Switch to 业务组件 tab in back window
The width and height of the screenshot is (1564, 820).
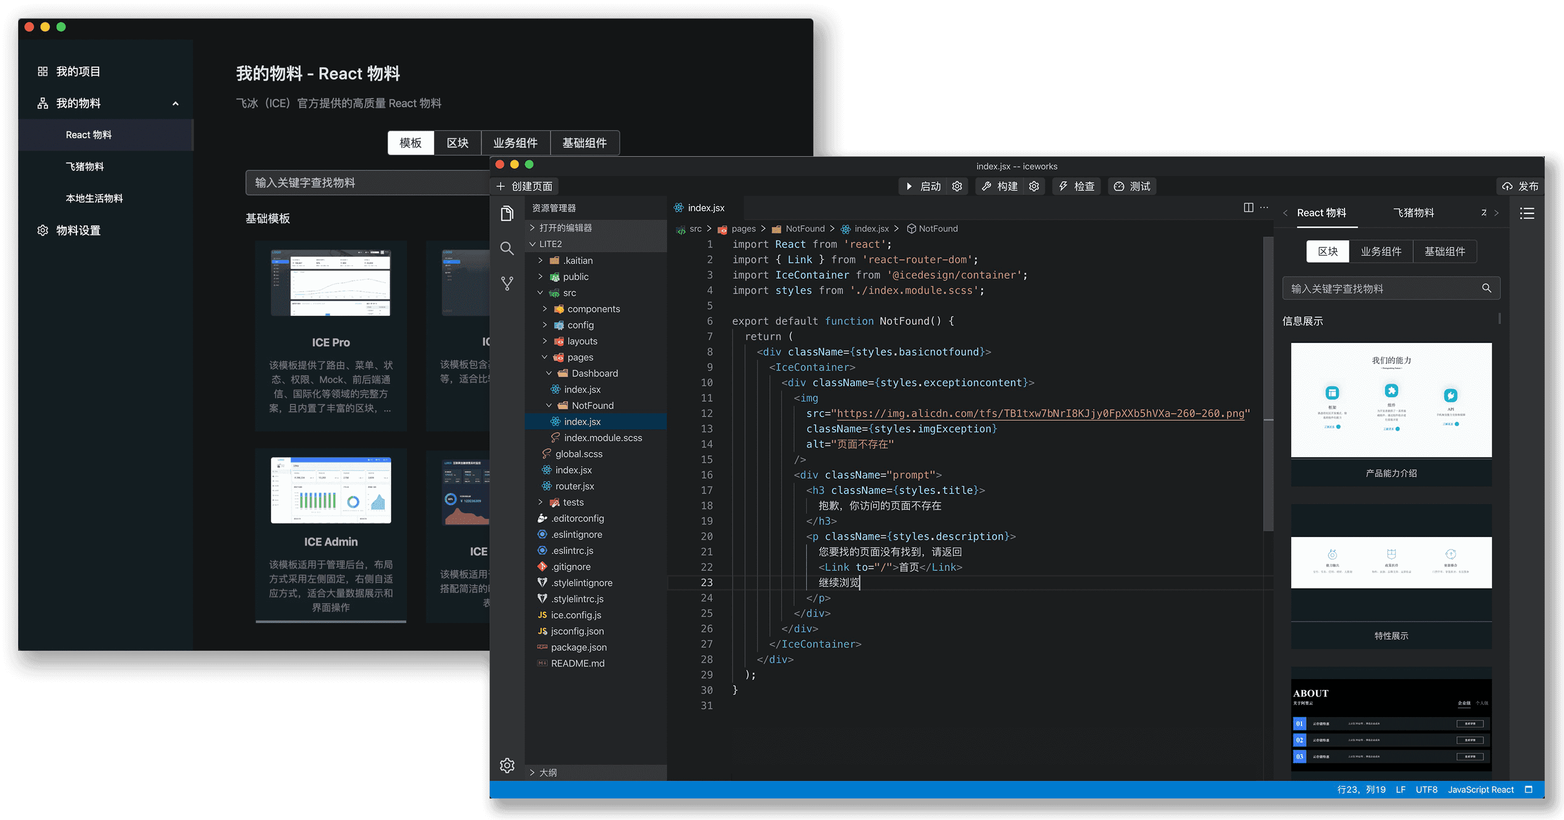pyautogui.click(x=516, y=143)
